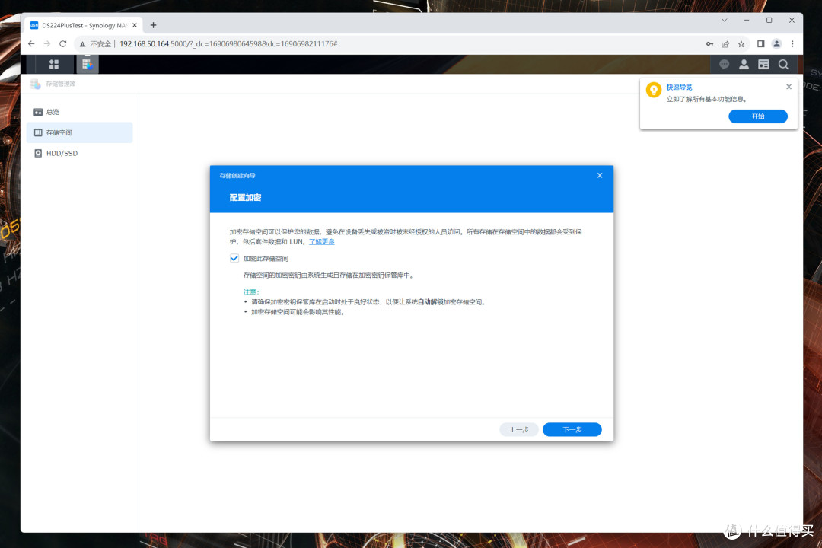
Task: Open the browser tab search chevron
Action: 724,19
